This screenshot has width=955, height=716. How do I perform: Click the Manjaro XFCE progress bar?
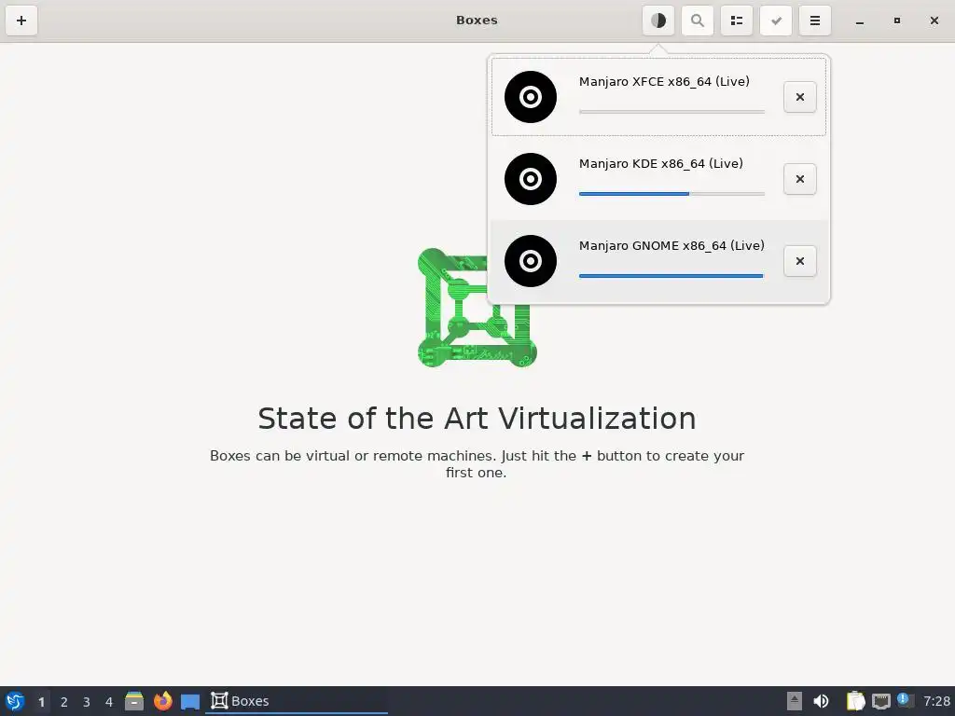click(671, 112)
